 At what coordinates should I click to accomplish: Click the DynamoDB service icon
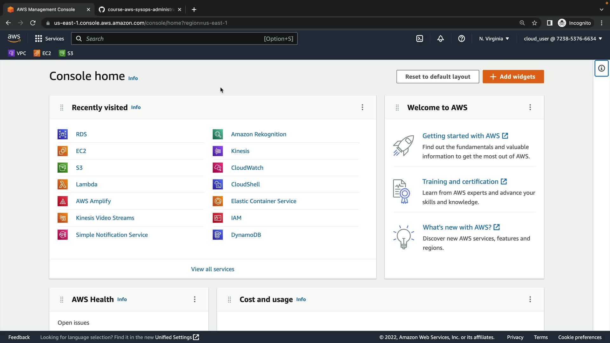pyautogui.click(x=218, y=235)
